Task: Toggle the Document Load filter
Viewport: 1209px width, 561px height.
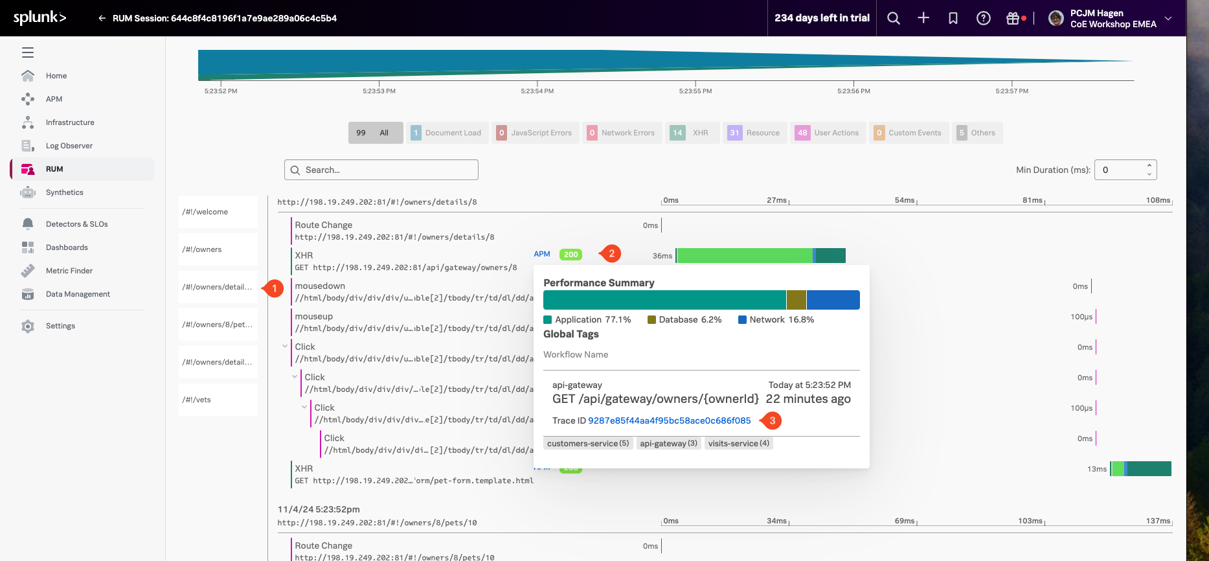Action: [446, 133]
